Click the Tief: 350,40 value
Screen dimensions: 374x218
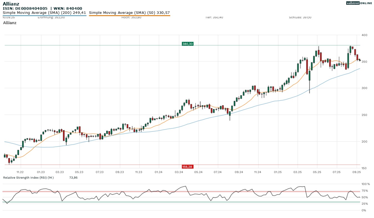click(x=214, y=17)
